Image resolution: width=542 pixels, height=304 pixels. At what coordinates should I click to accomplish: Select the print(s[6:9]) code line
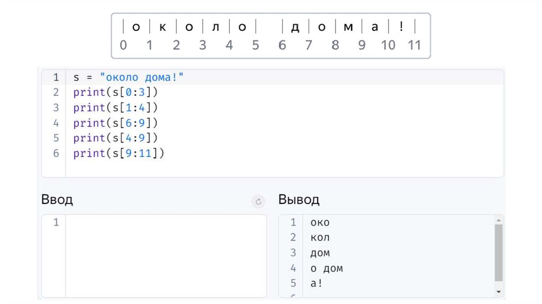[x=116, y=123]
